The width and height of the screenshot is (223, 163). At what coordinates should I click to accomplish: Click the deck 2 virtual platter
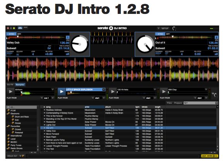pos(145,44)
